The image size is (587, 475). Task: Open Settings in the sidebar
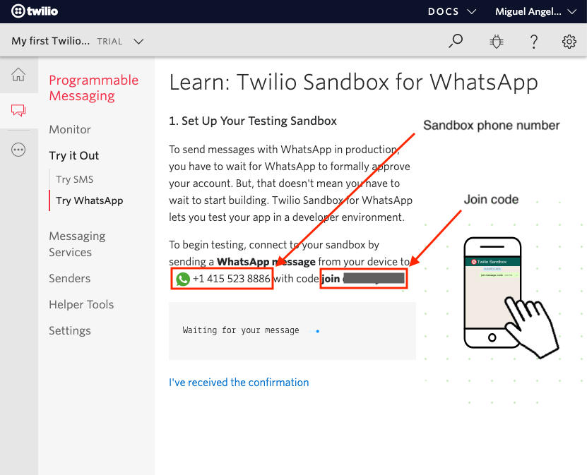tap(70, 330)
